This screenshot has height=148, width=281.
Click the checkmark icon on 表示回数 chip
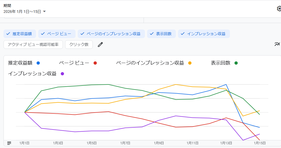[152, 34]
